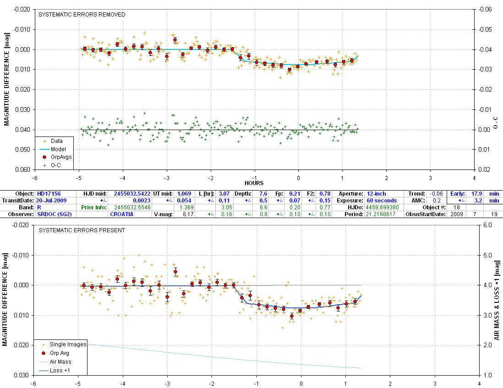503x388 pixels.
Task: Click the Period value 21.2168617
Action: pyautogui.click(x=381, y=214)
